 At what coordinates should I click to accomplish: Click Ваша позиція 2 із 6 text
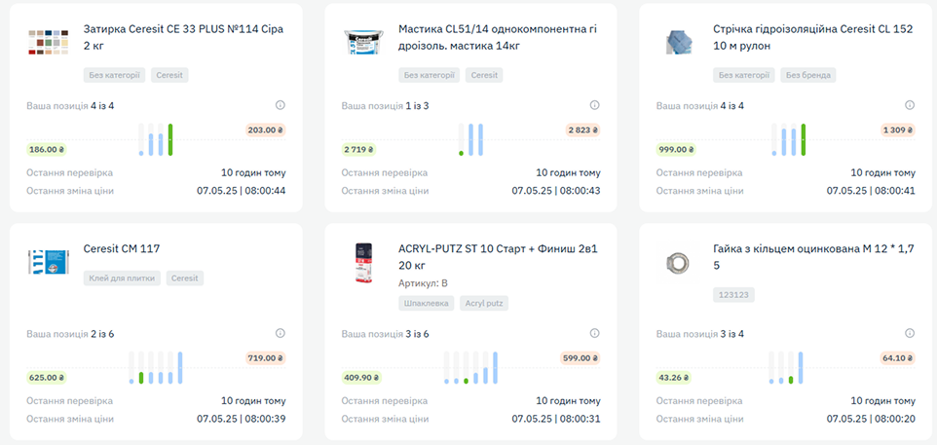click(x=70, y=334)
